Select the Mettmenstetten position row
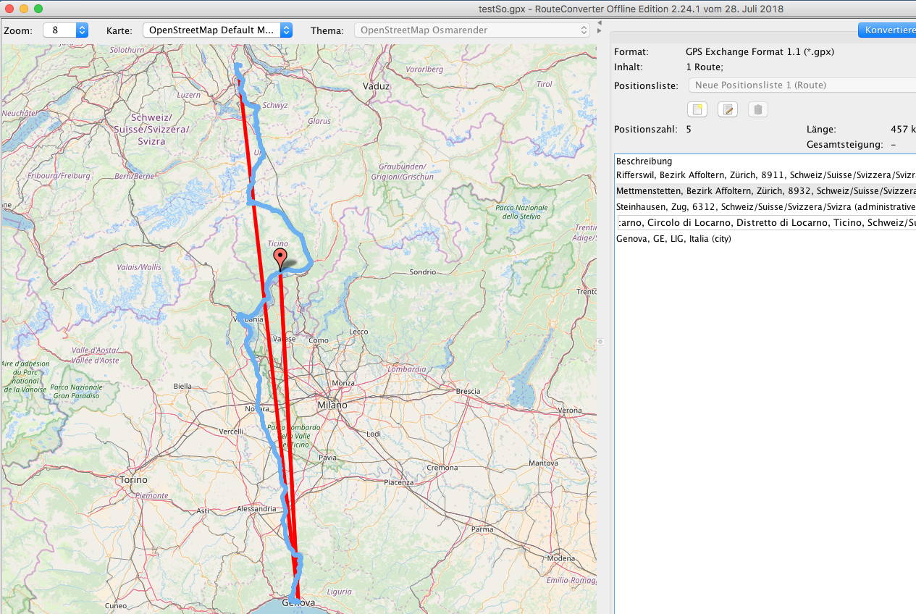This screenshot has width=916, height=614. point(765,191)
